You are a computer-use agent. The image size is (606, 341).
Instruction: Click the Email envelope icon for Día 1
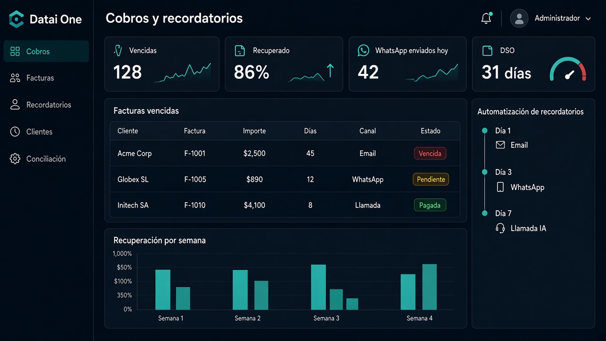pyautogui.click(x=500, y=145)
